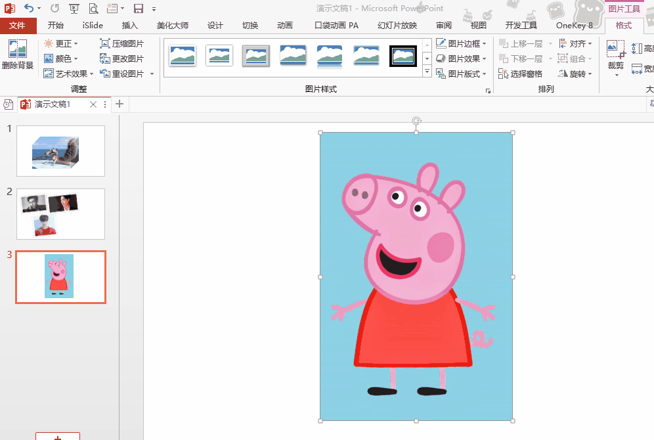This screenshot has height=440, width=654.
Task: Switch to the 开始 home tab
Action: (x=55, y=26)
